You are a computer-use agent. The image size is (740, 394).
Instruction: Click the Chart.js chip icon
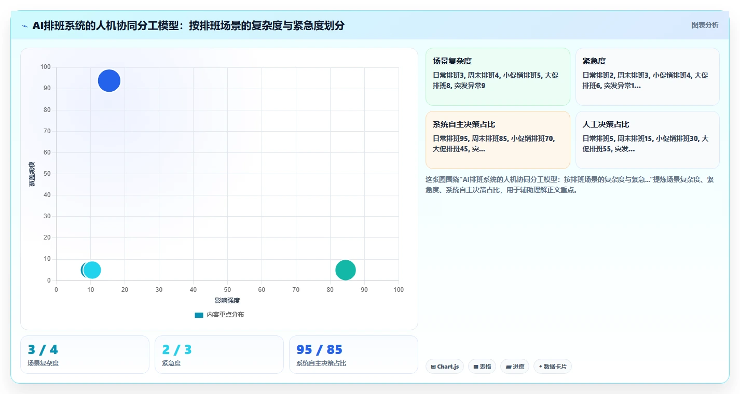click(x=433, y=367)
